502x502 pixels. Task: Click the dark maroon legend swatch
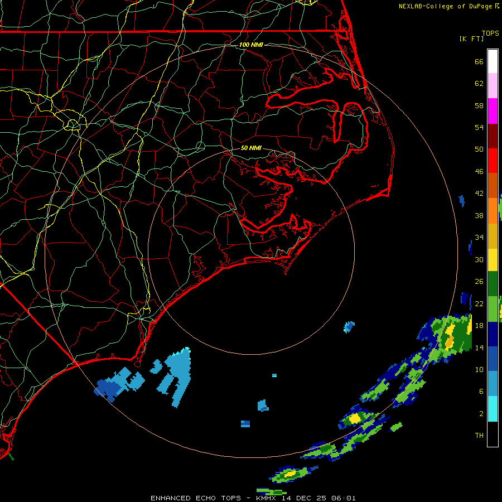[493, 136]
